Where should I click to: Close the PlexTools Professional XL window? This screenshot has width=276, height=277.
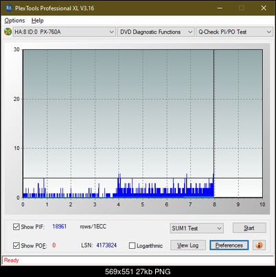click(x=264, y=8)
